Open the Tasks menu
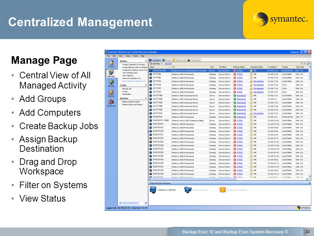 click(x=135, y=56)
